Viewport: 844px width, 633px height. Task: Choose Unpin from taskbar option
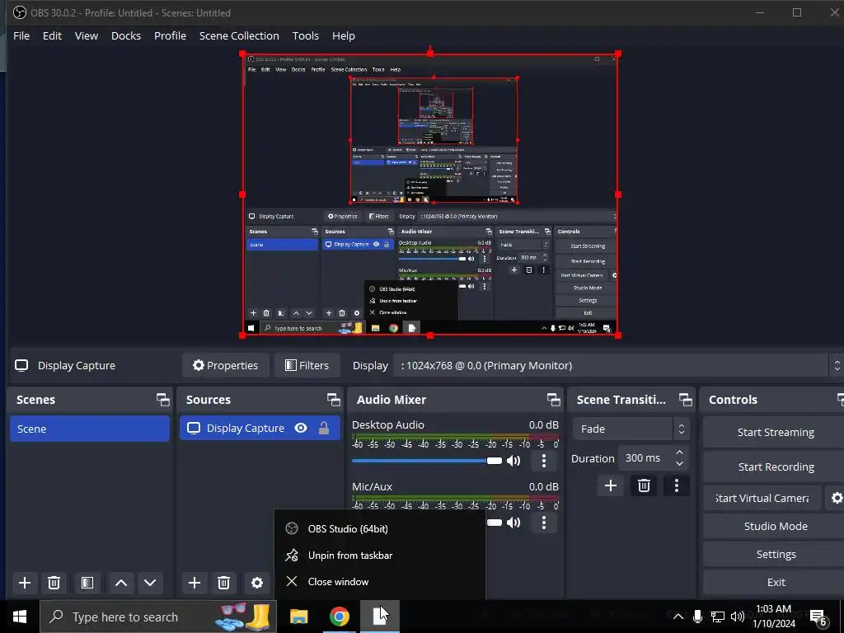(x=379, y=555)
